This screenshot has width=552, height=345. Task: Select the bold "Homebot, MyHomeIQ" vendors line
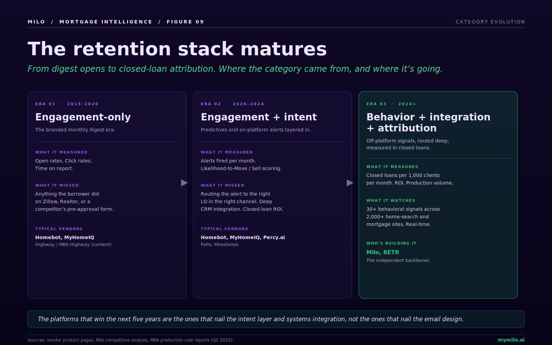(x=65, y=237)
